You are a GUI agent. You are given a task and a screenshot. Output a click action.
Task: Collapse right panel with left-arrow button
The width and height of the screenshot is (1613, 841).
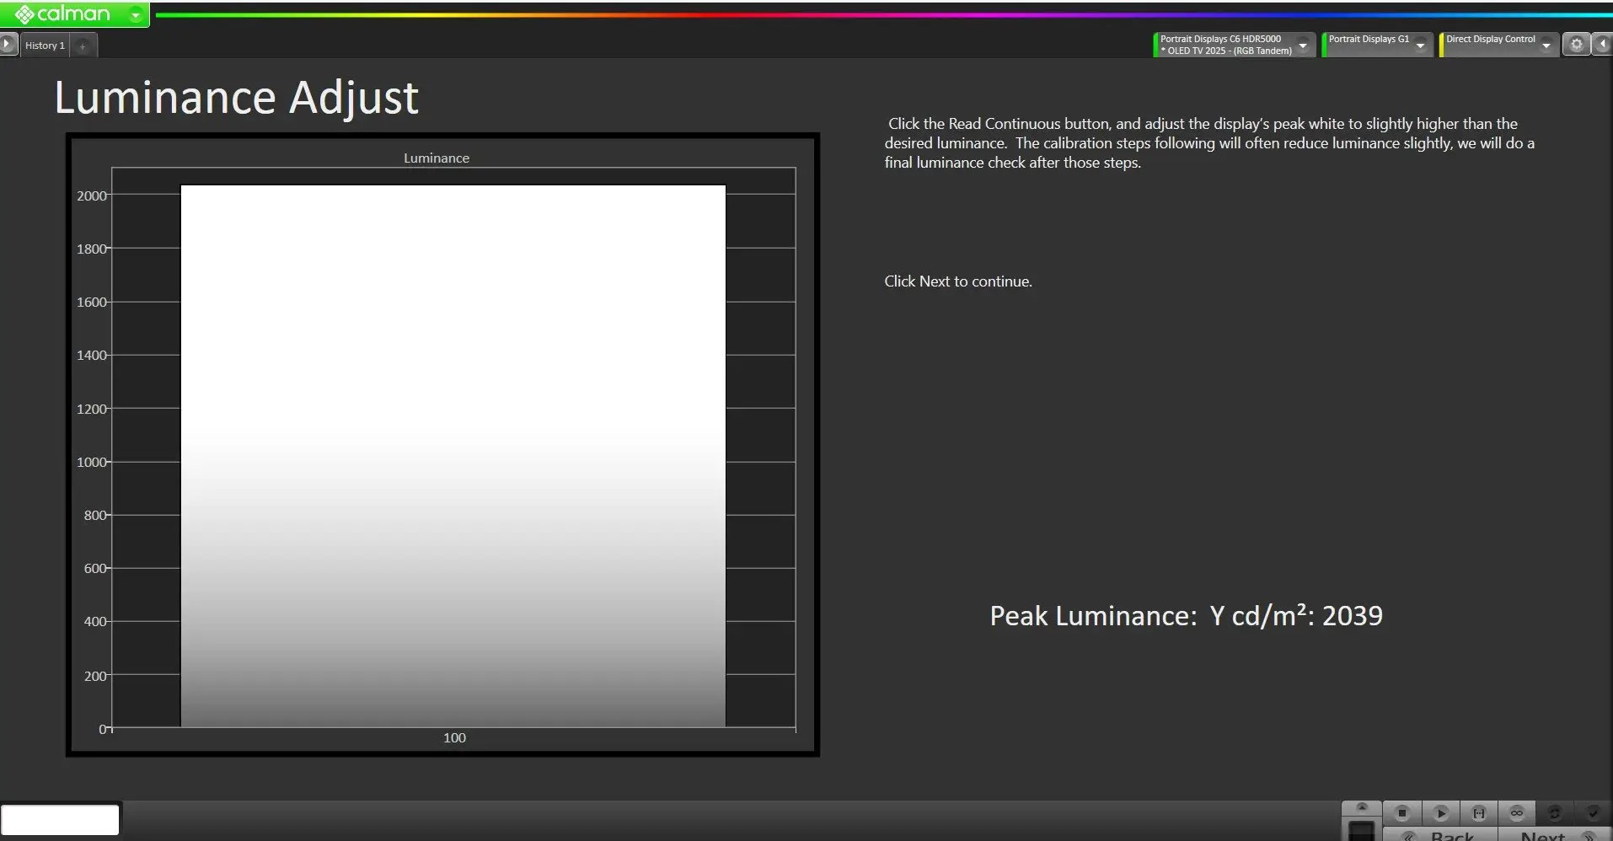(x=1602, y=45)
